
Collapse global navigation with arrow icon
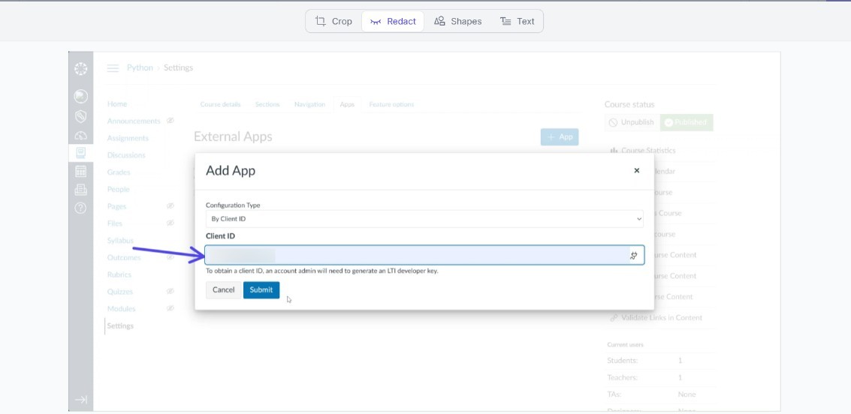pyautogui.click(x=81, y=400)
